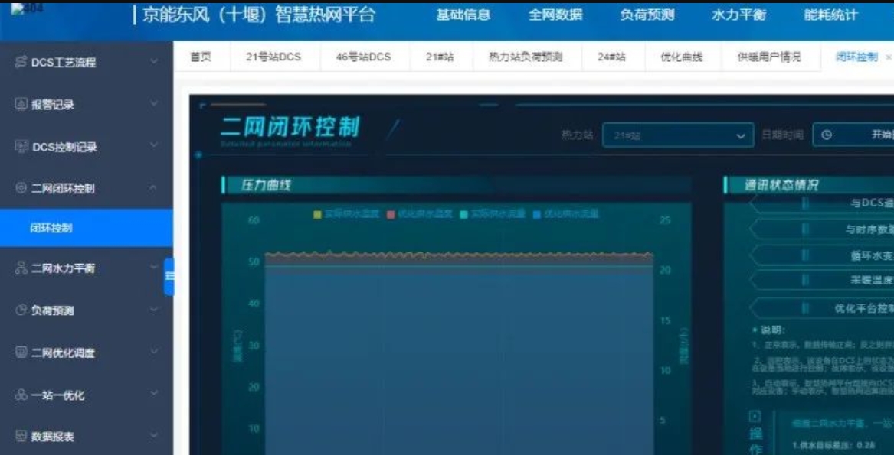Click the 说明 note heading
This screenshot has height=455, width=894.
click(x=772, y=330)
